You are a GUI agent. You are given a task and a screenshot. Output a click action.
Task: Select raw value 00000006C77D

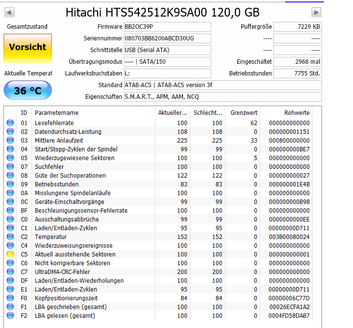(x=289, y=298)
